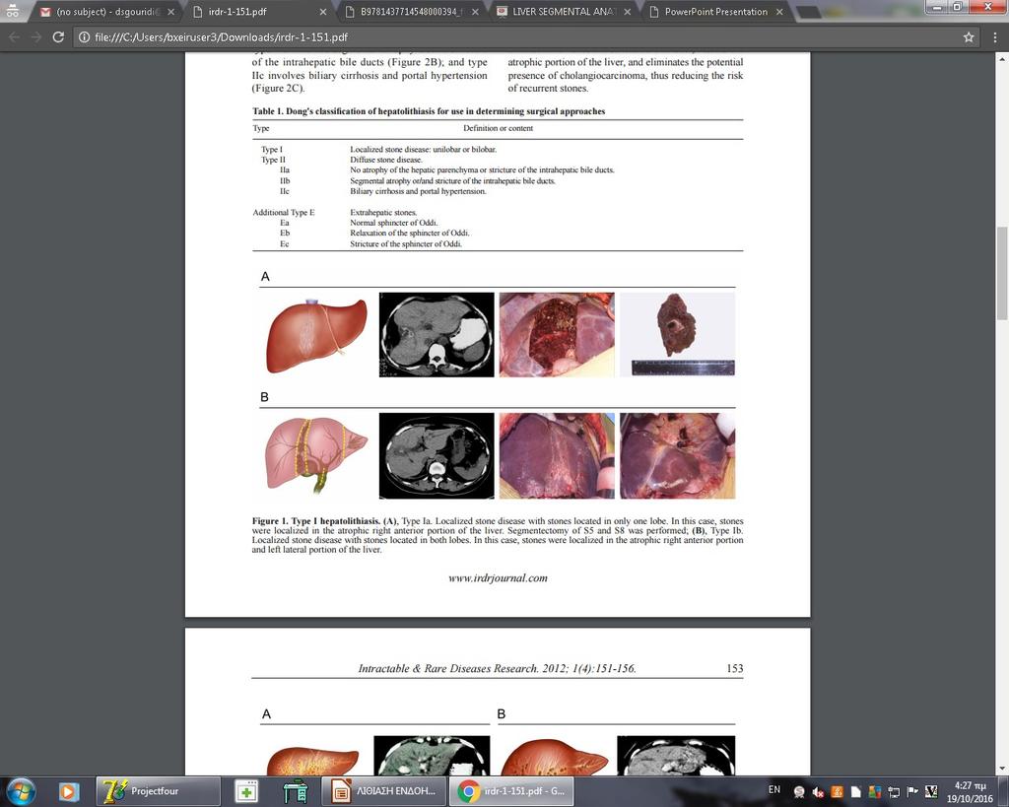Click the taskbar clock showing 4:27
Screen dimensions: 1009x807
(x=970, y=791)
